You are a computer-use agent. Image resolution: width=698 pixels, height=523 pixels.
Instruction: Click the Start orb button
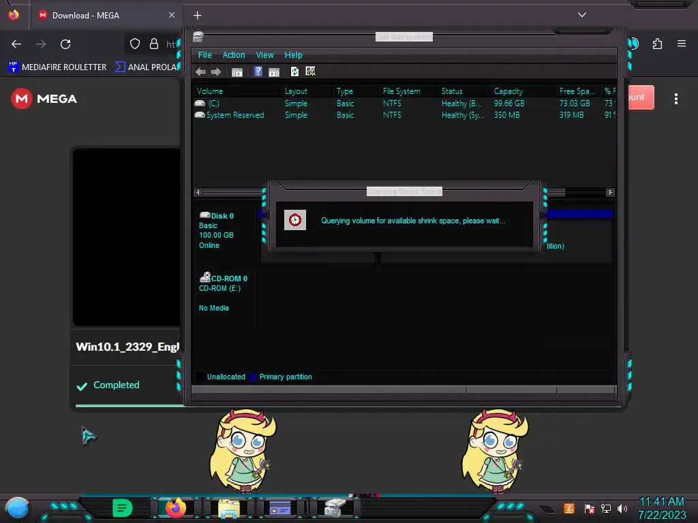coord(18,508)
